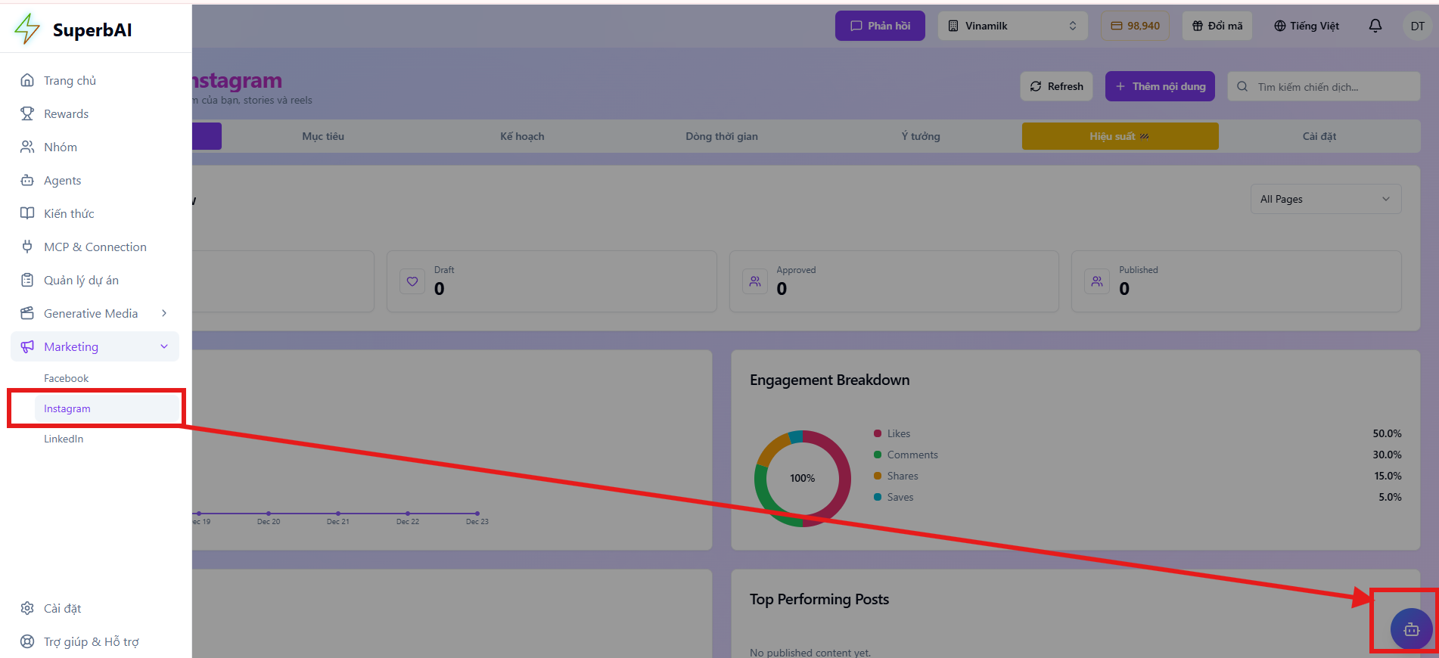This screenshot has width=1439, height=658.
Task: Click the Trợ giúp & Hỗ trợ lifebuoy icon
Action: [27, 641]
